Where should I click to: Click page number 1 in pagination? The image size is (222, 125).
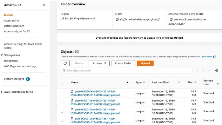(203, 71)
